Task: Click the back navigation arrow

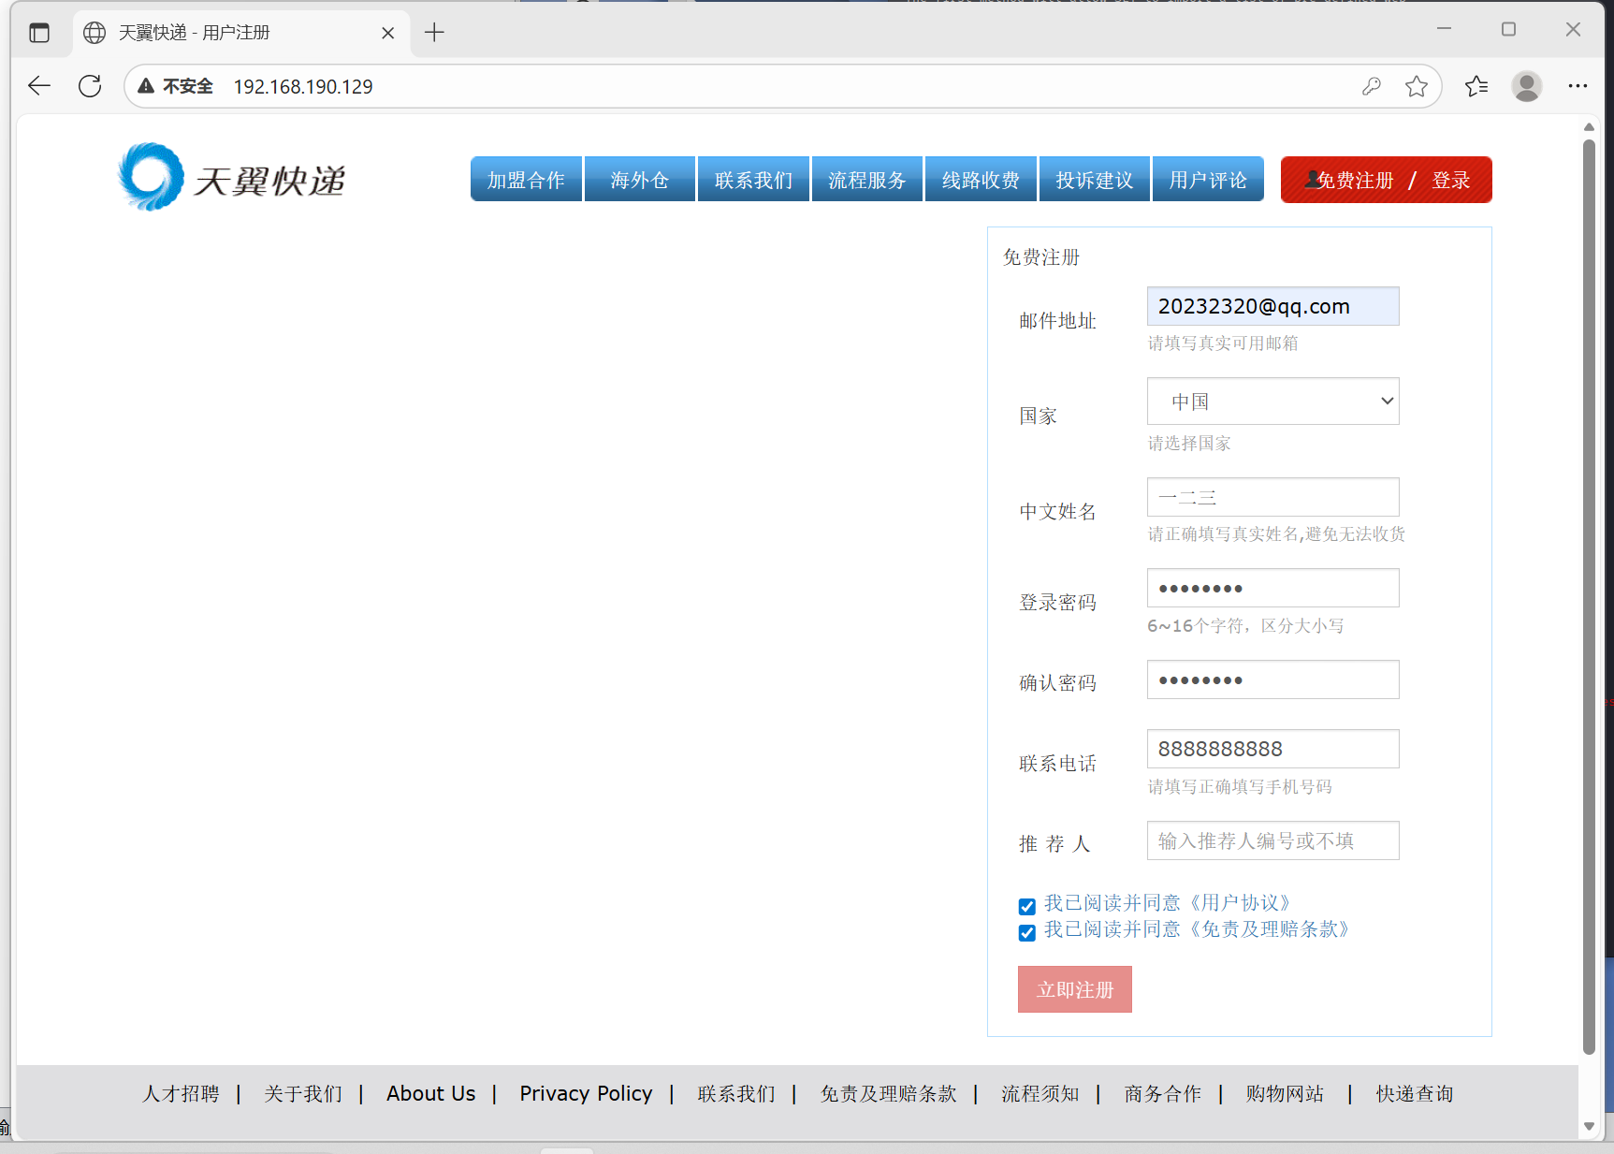Action: pos(38,85)
